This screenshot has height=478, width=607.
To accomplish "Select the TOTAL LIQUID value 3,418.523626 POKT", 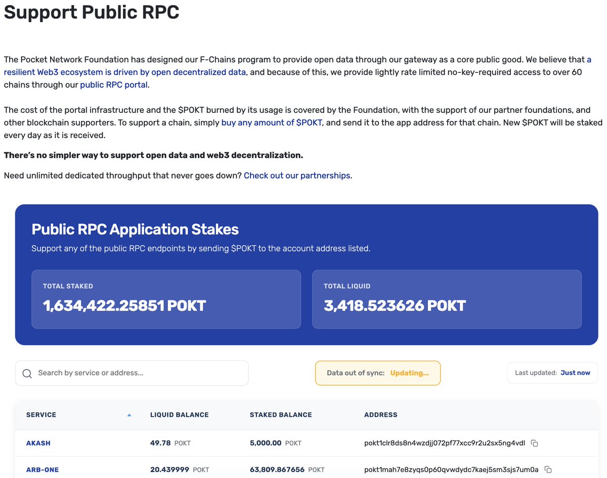I will point(395,306).
